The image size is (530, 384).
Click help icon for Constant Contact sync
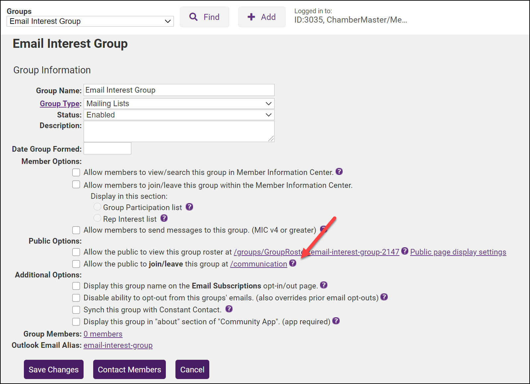coord(229,309)
